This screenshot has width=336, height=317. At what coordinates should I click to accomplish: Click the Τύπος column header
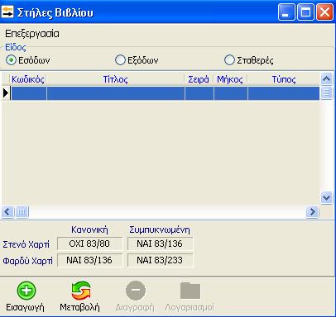point(284,79)
